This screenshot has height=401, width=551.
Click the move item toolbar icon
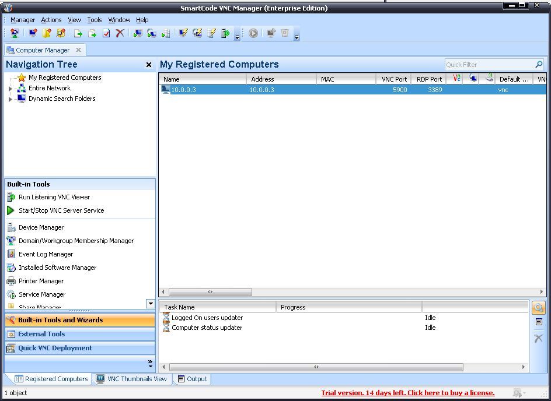pyautogui.click(x=78, y=33)
